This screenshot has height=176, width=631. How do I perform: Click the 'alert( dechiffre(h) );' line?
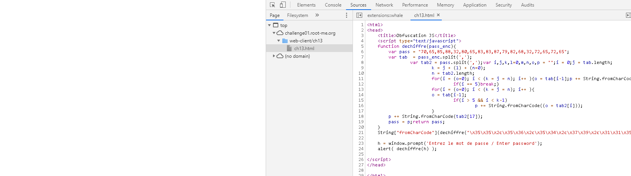407,149
